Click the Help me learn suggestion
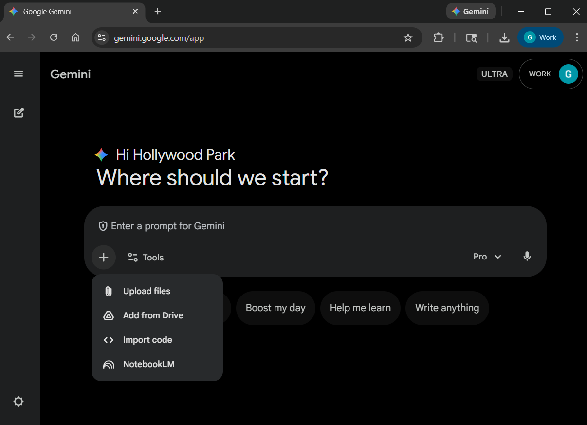The height and width of the screenshot is (425, 587). pyautogui.click(x=360, y=308)
